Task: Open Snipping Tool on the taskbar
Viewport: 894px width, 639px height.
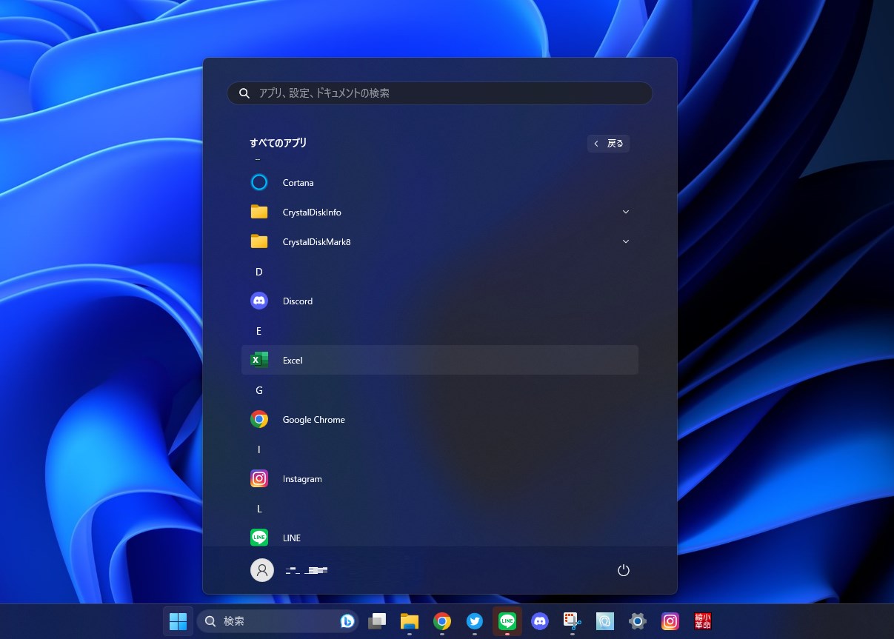Action: click(x=573, y=621)
